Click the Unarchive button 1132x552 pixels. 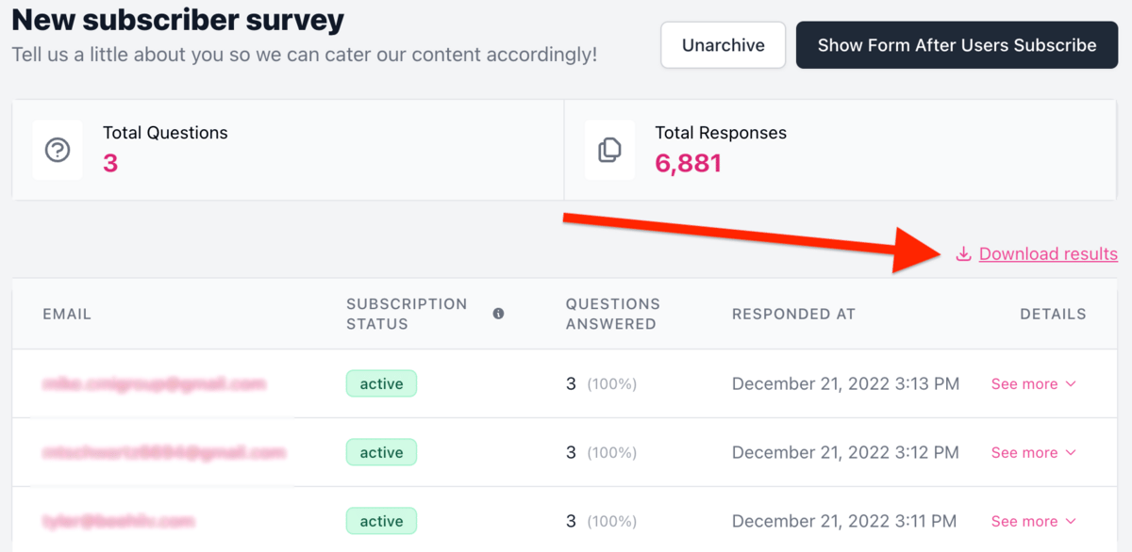click(x=724, y=45)
